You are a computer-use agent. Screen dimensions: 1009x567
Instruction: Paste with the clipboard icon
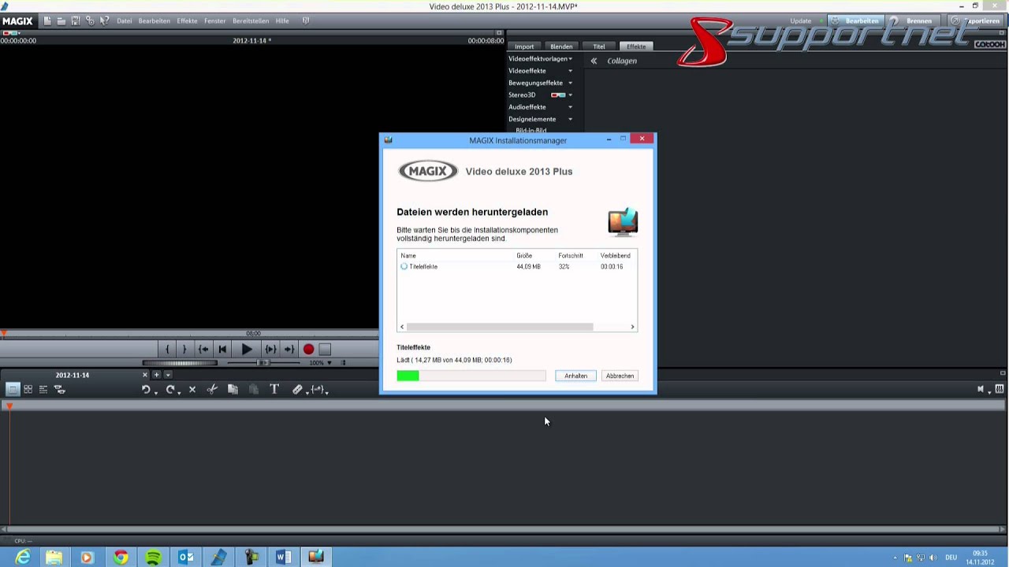(x=253, y=389)
